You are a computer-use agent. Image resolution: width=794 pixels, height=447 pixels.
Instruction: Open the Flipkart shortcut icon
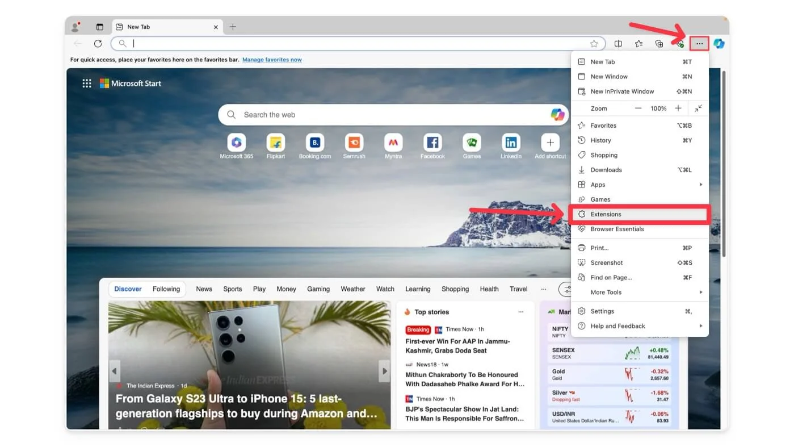pyautogui.click(x=276, y=143)
